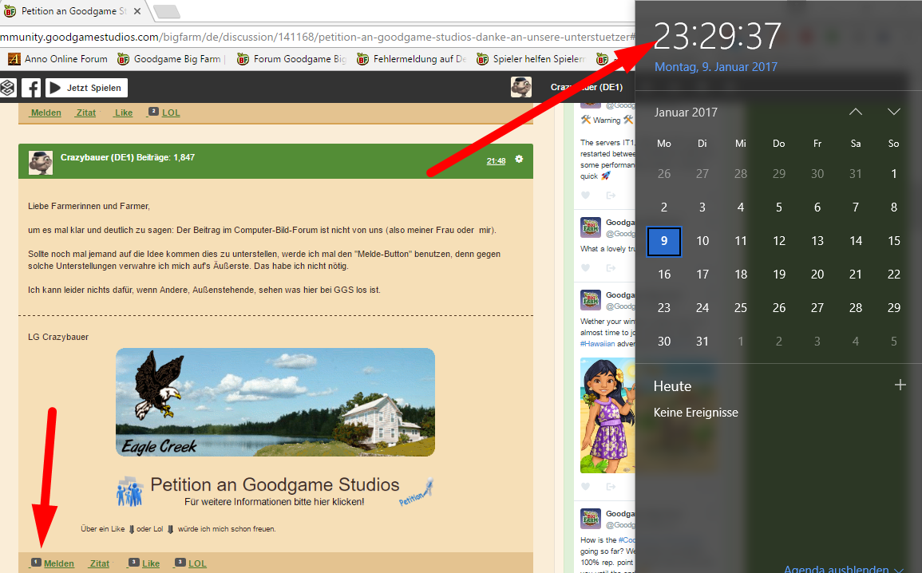Click Big Farm avatar on How is the tweet
This screenshot has height=573, width=922.
(591, 519)
